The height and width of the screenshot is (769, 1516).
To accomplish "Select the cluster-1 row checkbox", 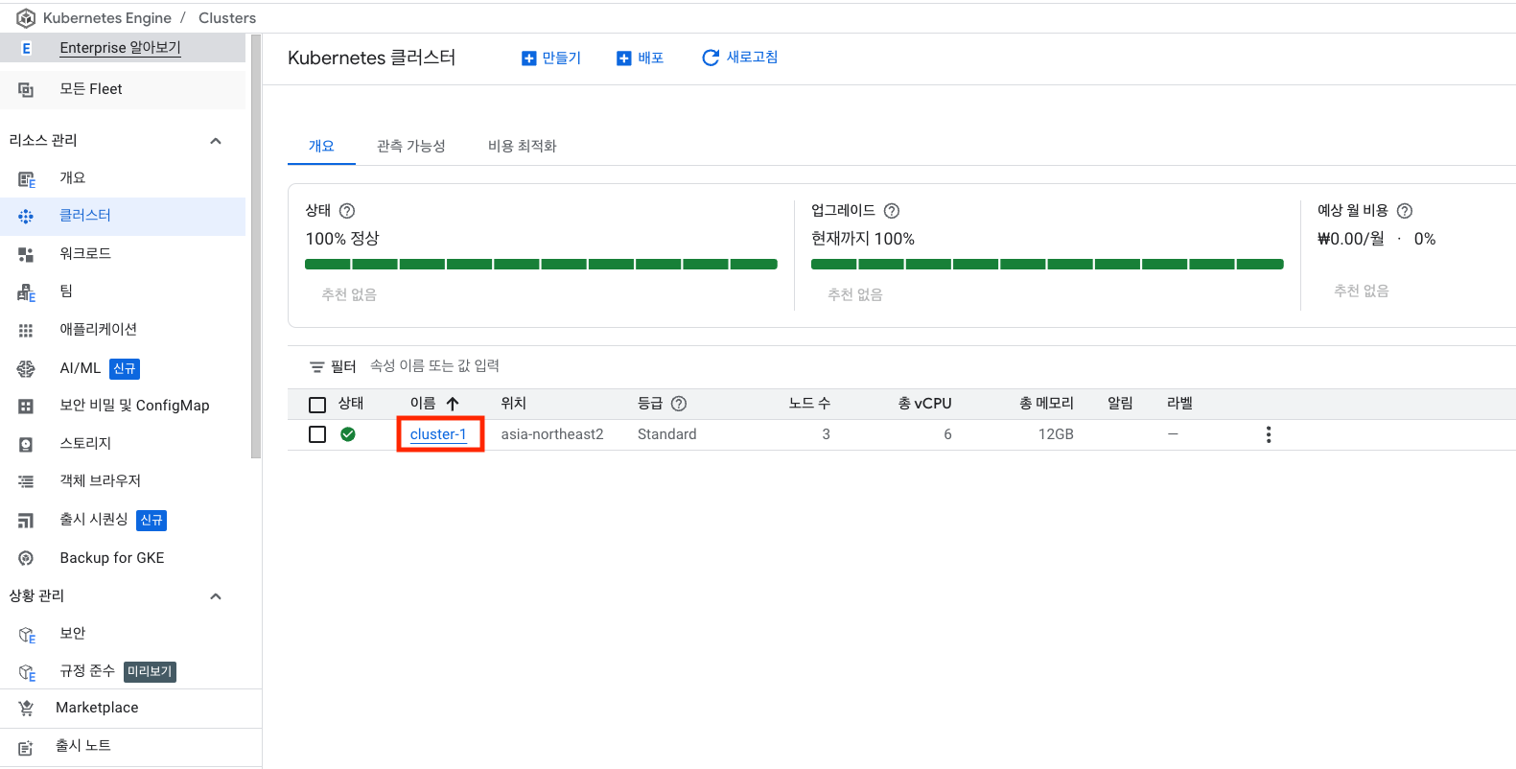I will [x=317, y=434].
